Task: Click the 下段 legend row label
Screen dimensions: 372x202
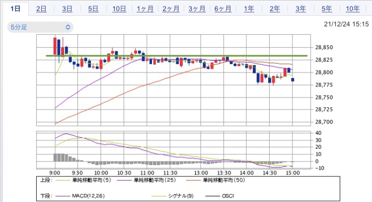Action: coord(46,196)
